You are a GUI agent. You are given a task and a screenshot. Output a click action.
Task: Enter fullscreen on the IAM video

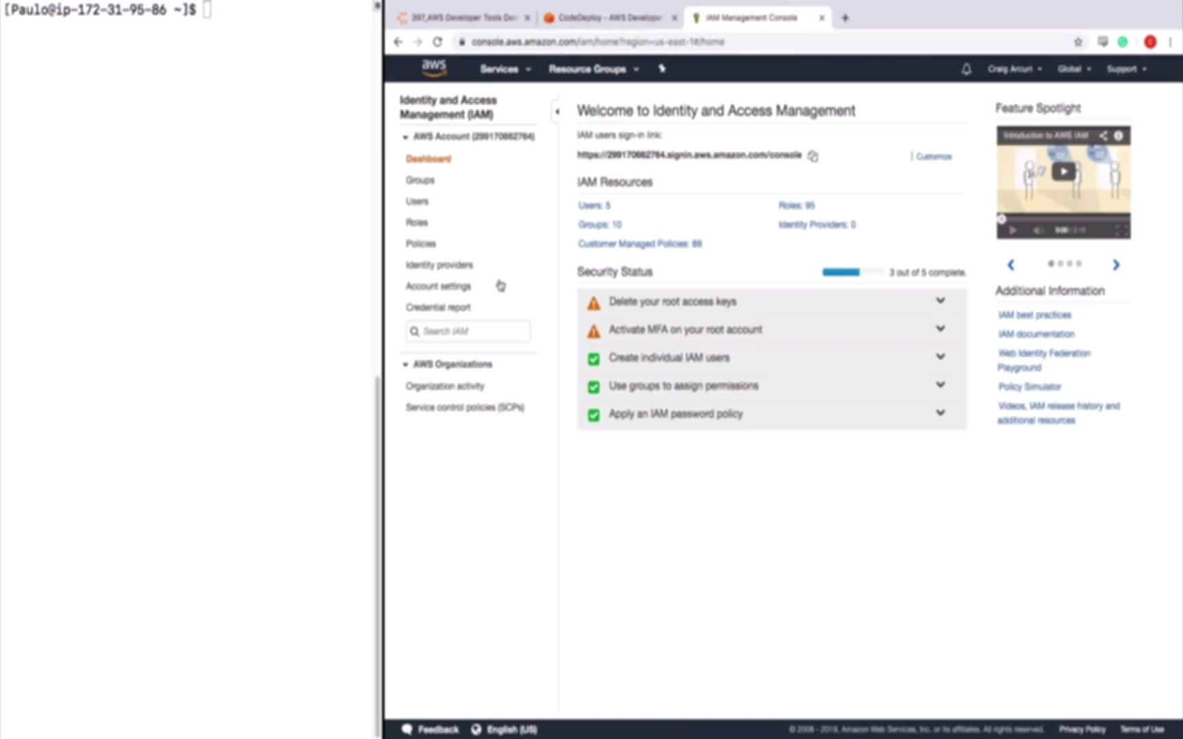coord(1121,230)
